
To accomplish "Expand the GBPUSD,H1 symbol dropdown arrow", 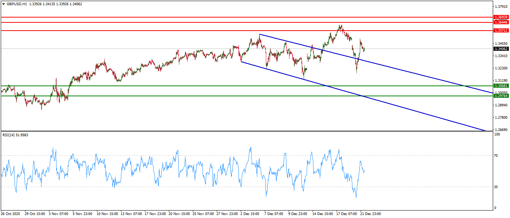I will pos(4,3).
